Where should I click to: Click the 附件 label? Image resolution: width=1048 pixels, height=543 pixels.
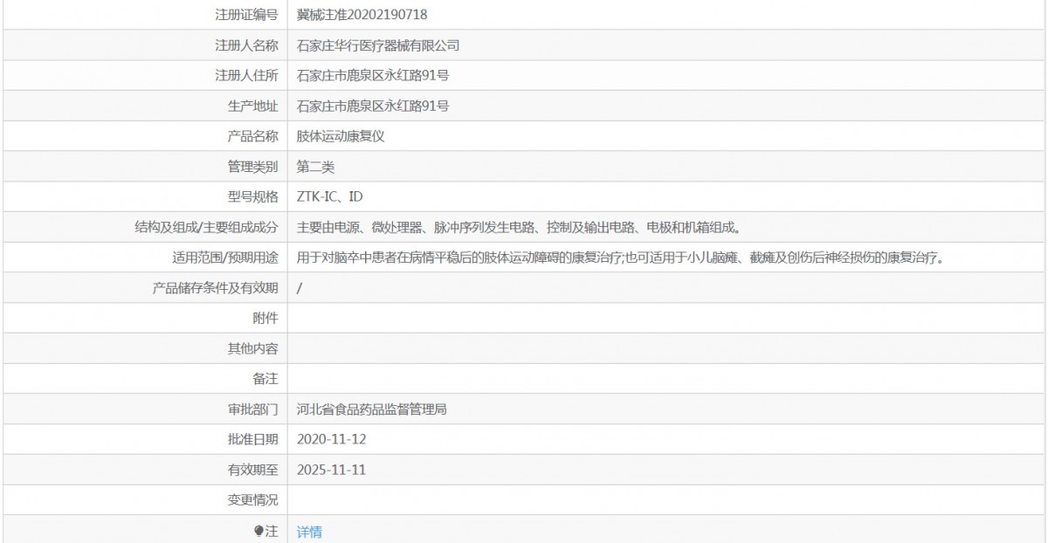tap(265, 319)
